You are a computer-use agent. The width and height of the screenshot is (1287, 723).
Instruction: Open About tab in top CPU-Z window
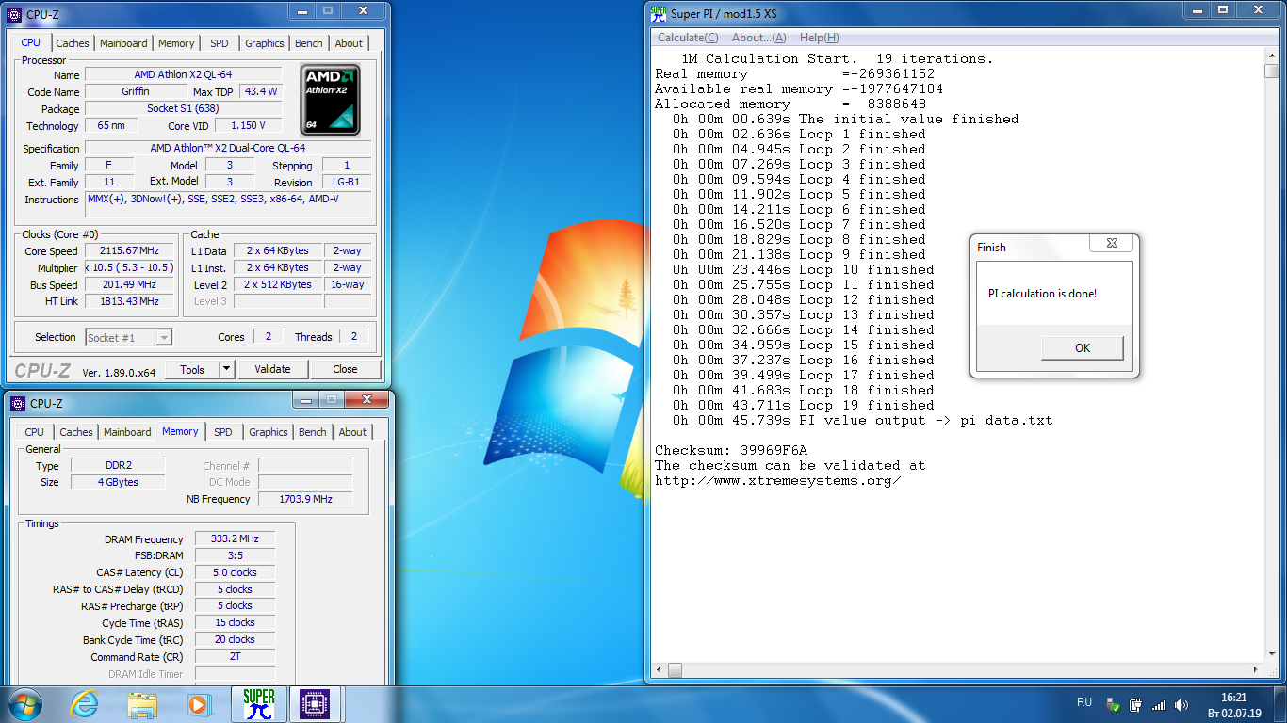(x=349, y=43)
